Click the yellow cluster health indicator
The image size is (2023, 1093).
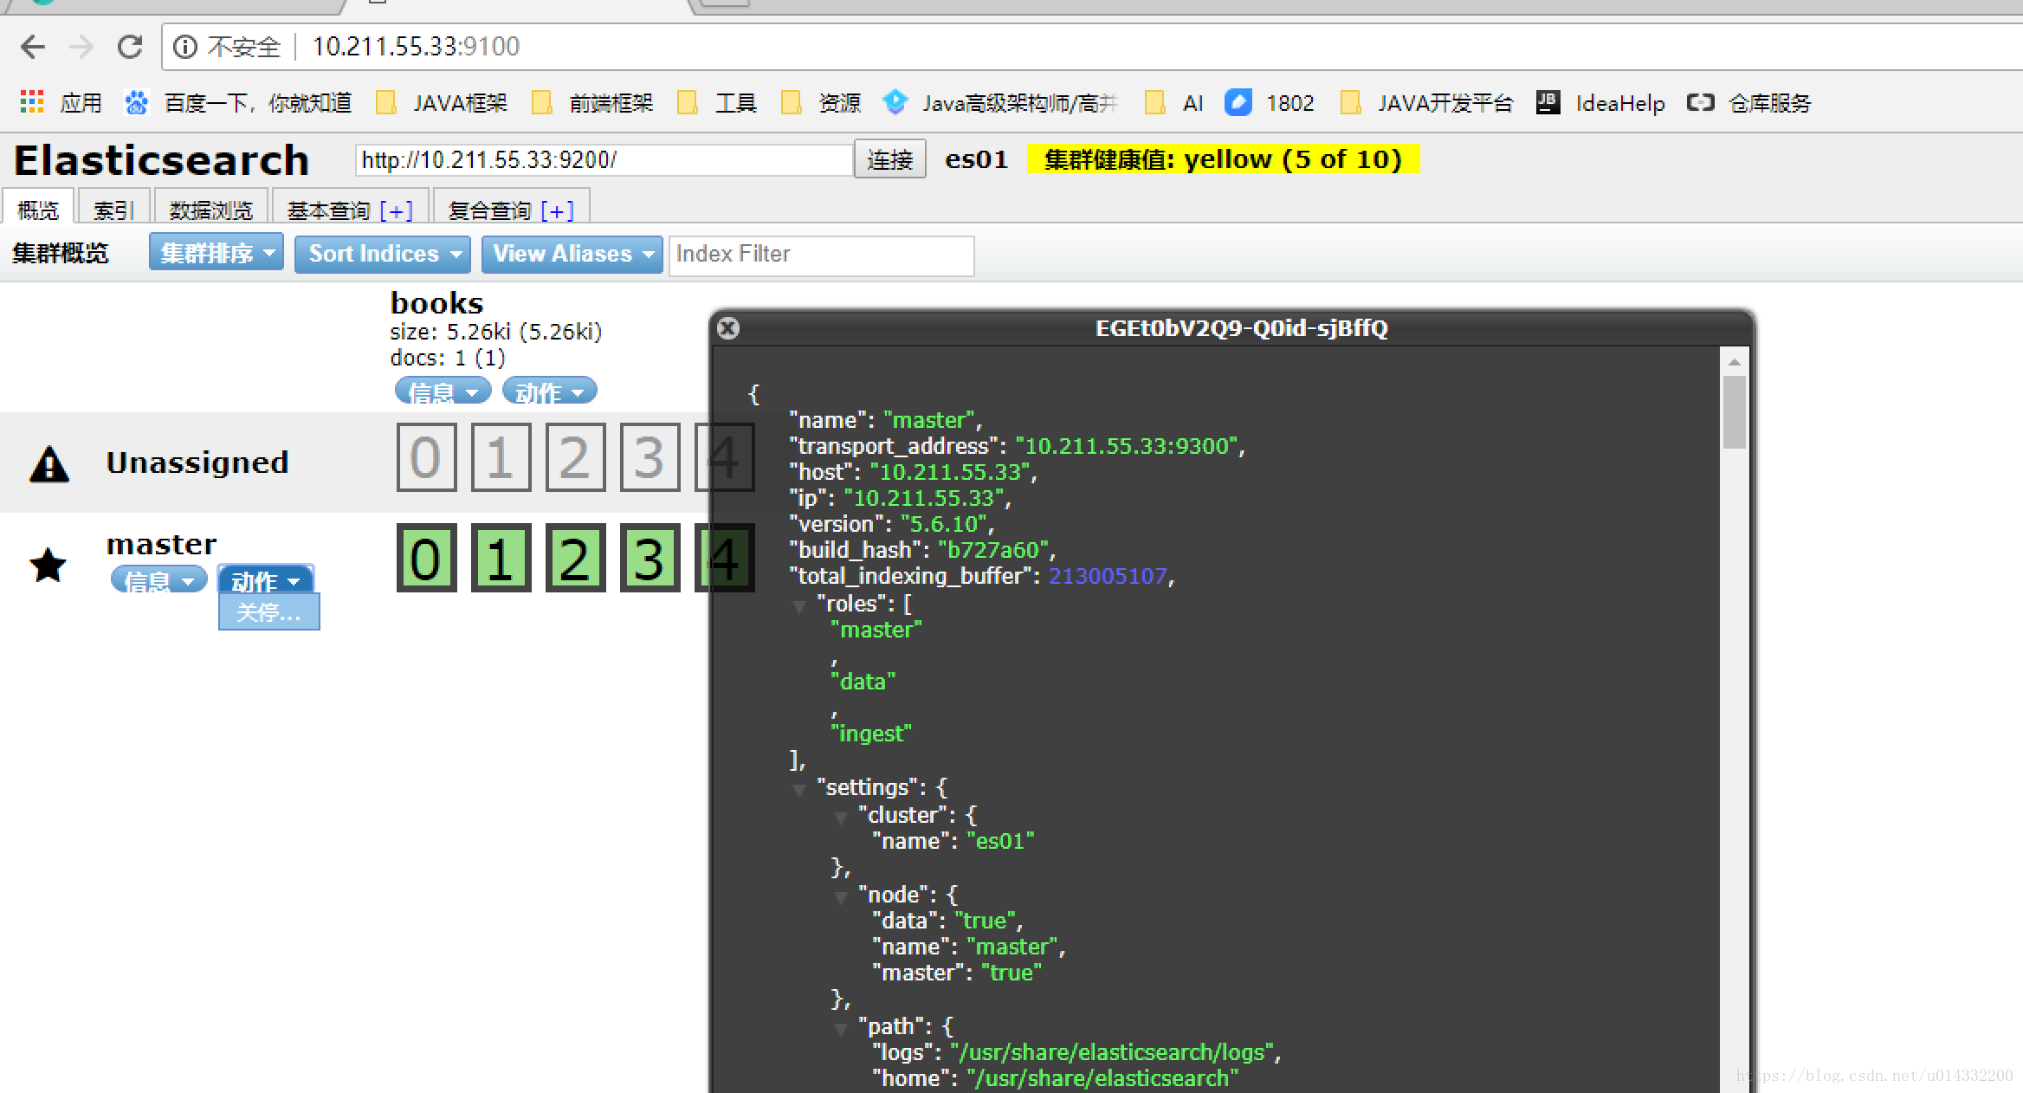(x=1223, y=159)
